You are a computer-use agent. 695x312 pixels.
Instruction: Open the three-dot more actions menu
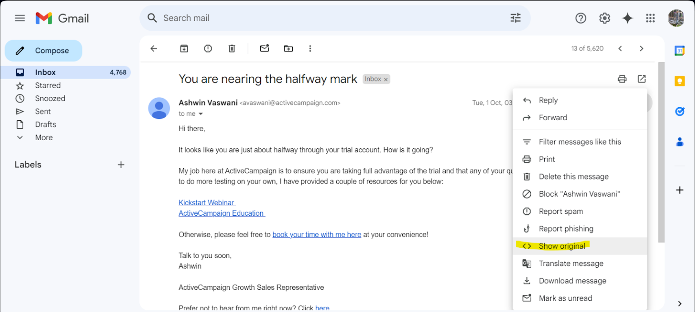click(x=310, y=48)
